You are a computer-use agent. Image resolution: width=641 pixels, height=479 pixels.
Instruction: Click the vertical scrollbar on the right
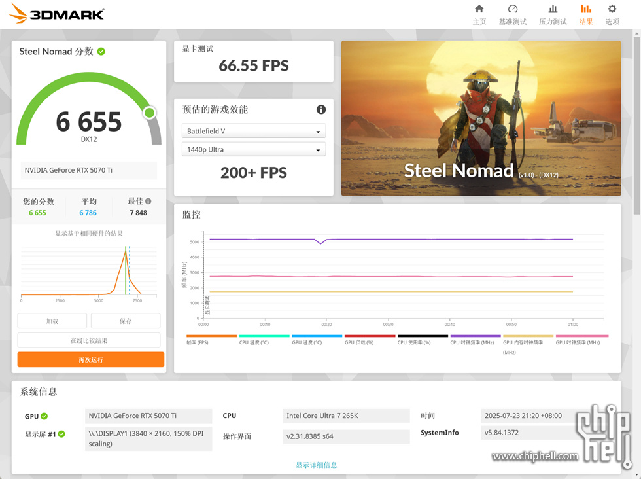click(637, 125)
